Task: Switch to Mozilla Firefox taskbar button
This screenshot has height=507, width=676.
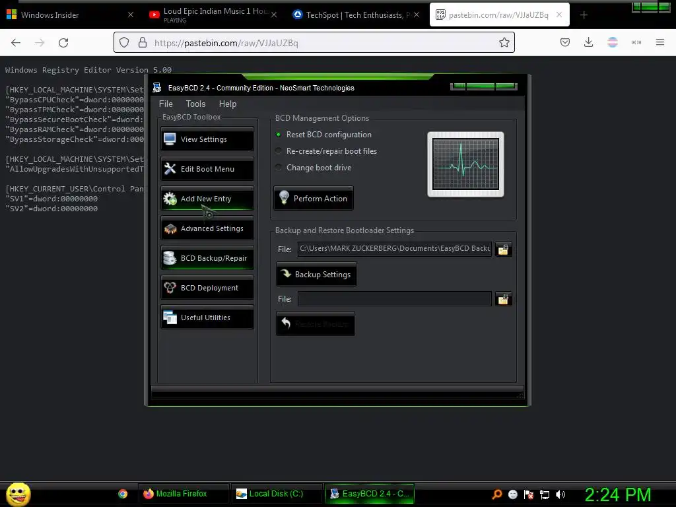Action: [183, 494]
